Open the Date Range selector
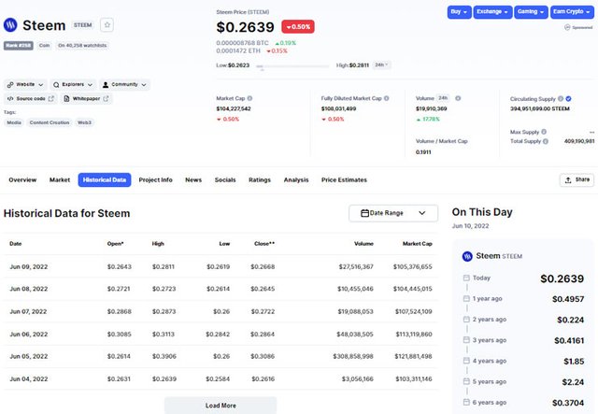The image size is (598, 414). click(393, 213)
